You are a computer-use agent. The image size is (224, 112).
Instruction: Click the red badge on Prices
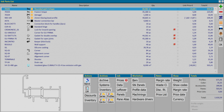coord(126,80)
